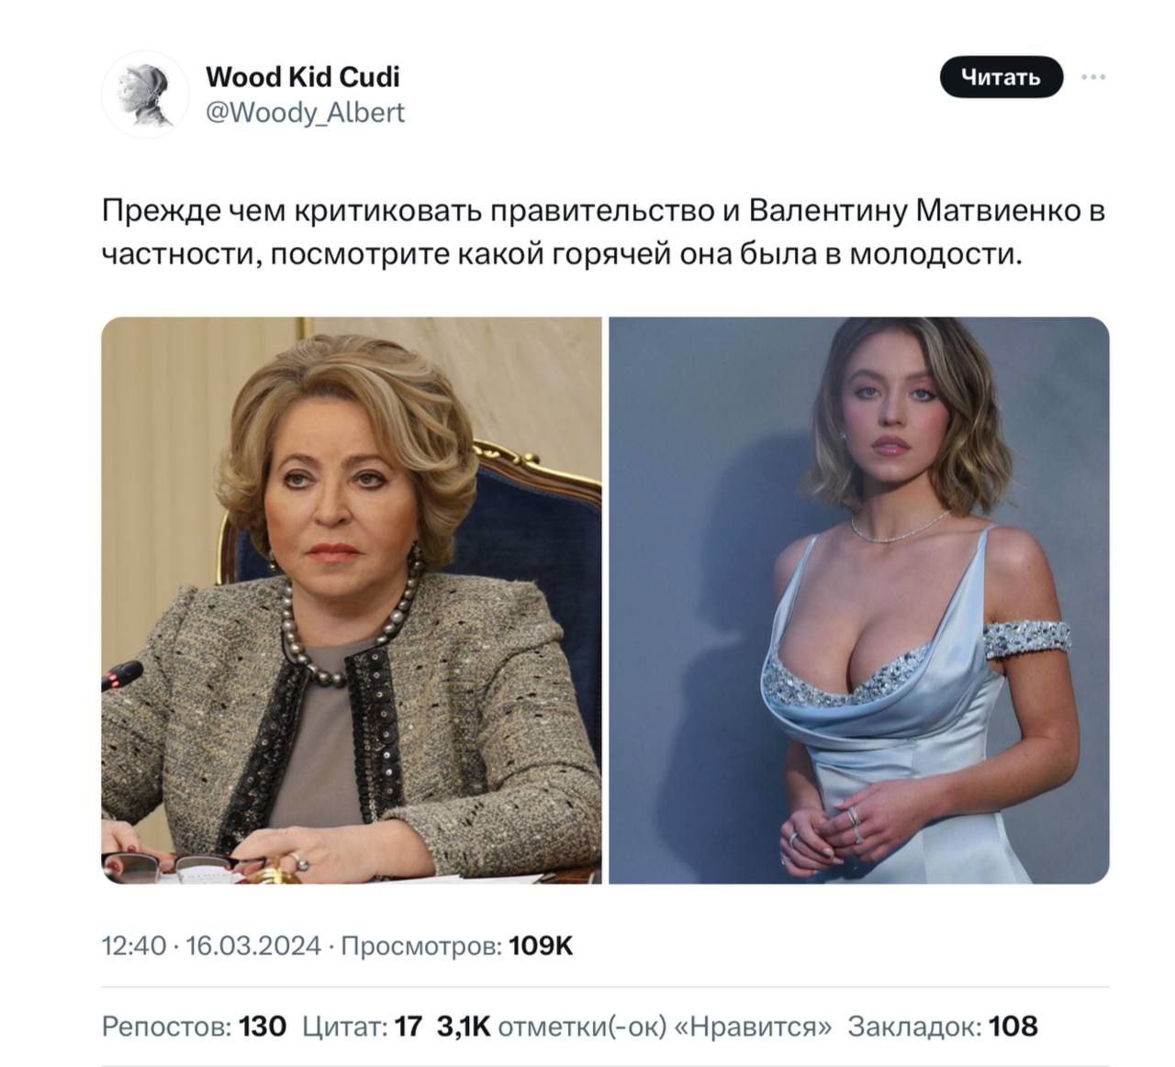Click the 12:40 timestamp
Image resolution: width=1175 pixels, height=1067 pixels.
(x=134, y=946)
